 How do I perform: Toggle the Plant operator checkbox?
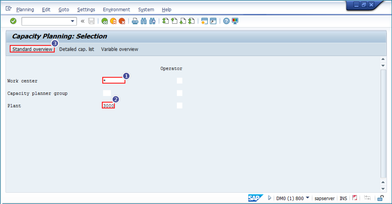point(179,106)
